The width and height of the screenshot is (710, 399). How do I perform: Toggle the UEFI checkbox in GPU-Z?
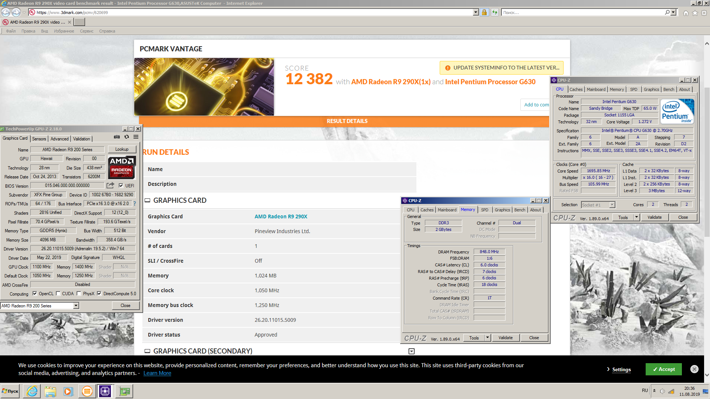coord(121,185)
